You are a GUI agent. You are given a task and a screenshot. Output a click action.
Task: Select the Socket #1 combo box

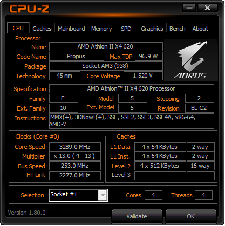[79, 195]
